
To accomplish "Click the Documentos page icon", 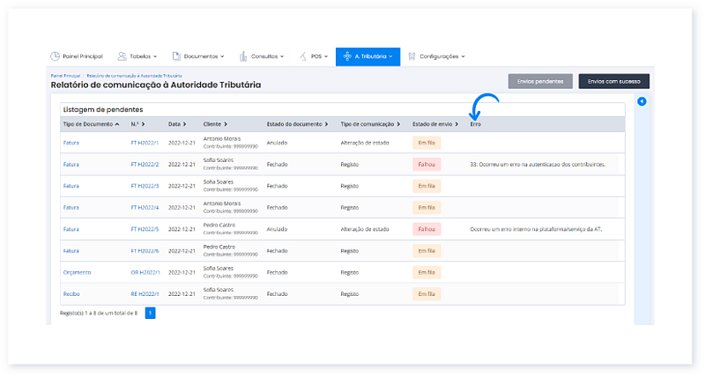I will pos(176,56).
